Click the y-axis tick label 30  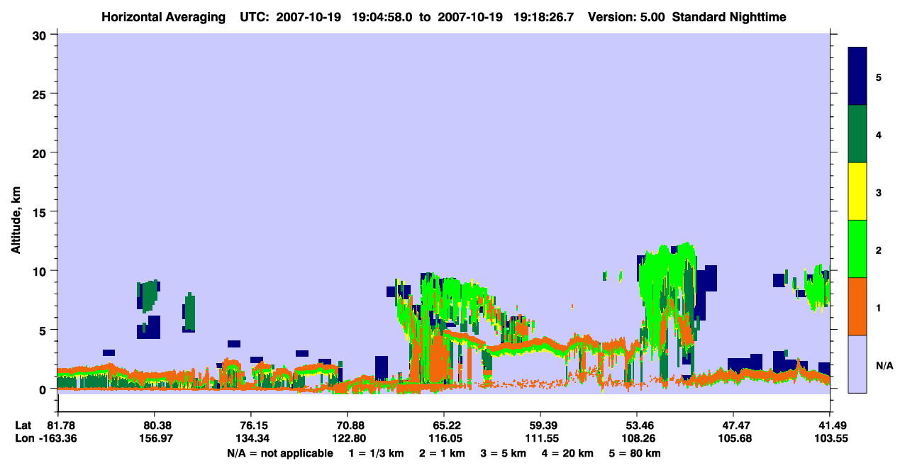tap(41, 34)
